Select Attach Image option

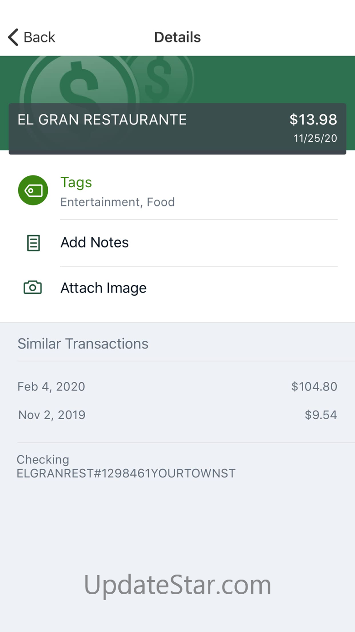point(177,288)
